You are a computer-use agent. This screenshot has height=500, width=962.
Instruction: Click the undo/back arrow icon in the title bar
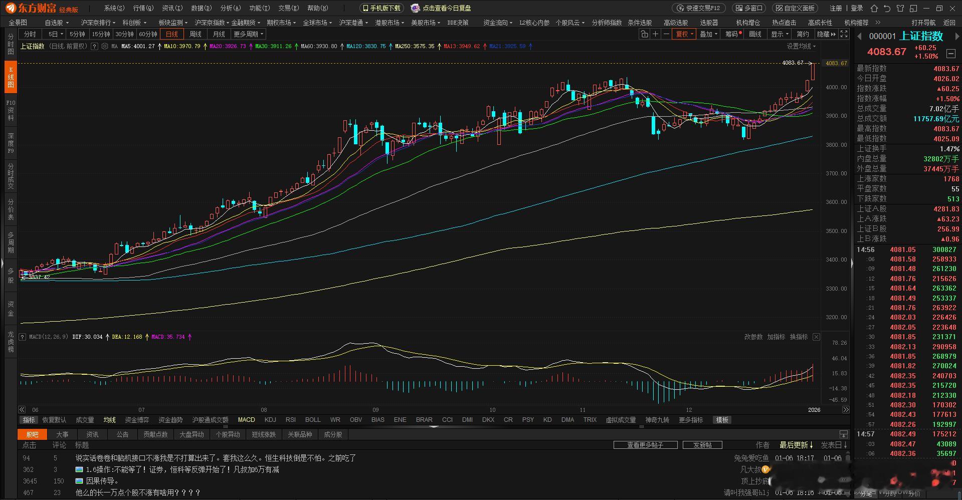(x=887, y=8)
